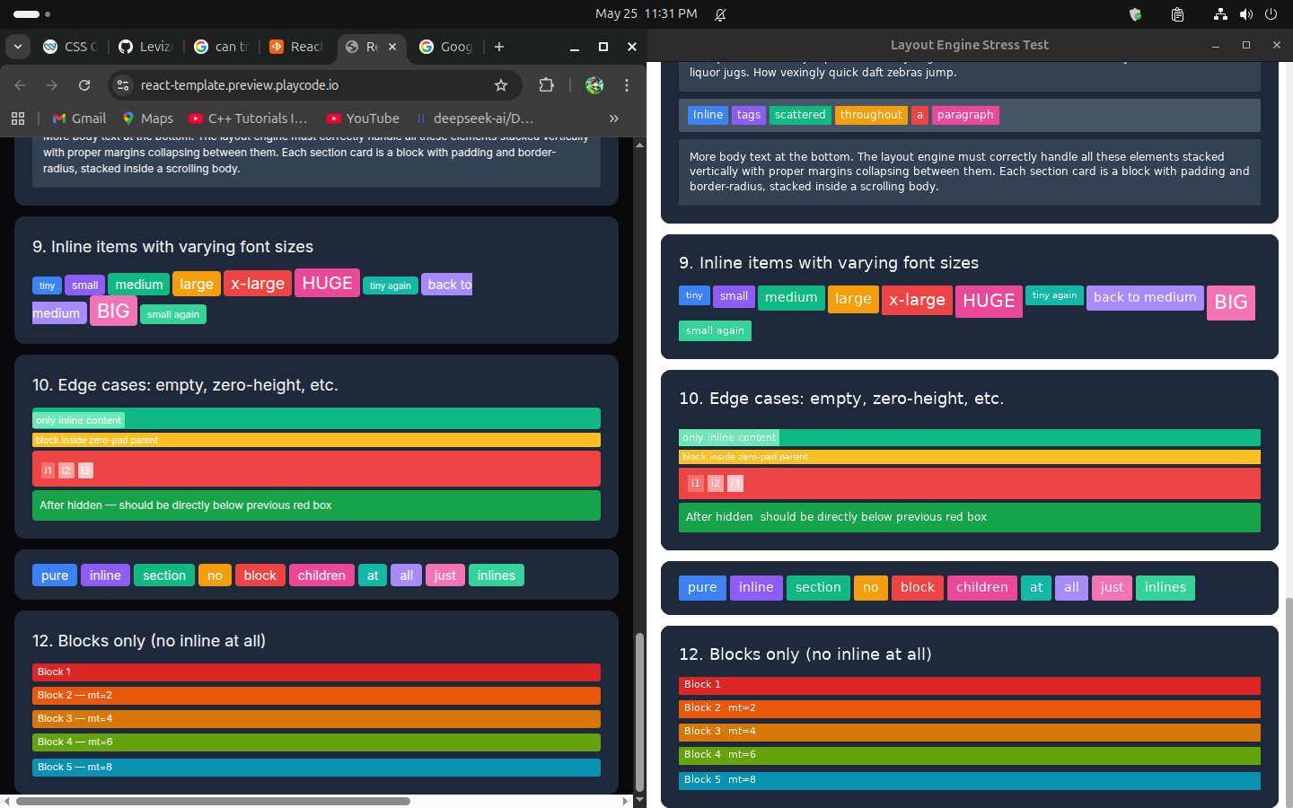Switch to the GitHub Leviz tab
This screenshot has height=808, width=1293.
pos(145,47)
